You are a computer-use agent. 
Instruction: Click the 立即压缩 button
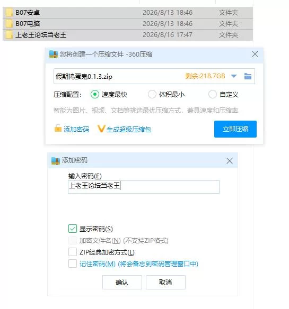point(235,129)
